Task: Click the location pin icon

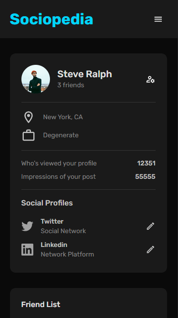Action: (x=29, y=117)
